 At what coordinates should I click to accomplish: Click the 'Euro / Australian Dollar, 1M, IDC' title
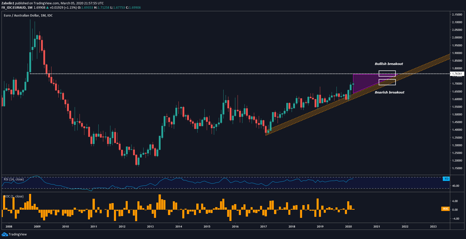[28, 16]
